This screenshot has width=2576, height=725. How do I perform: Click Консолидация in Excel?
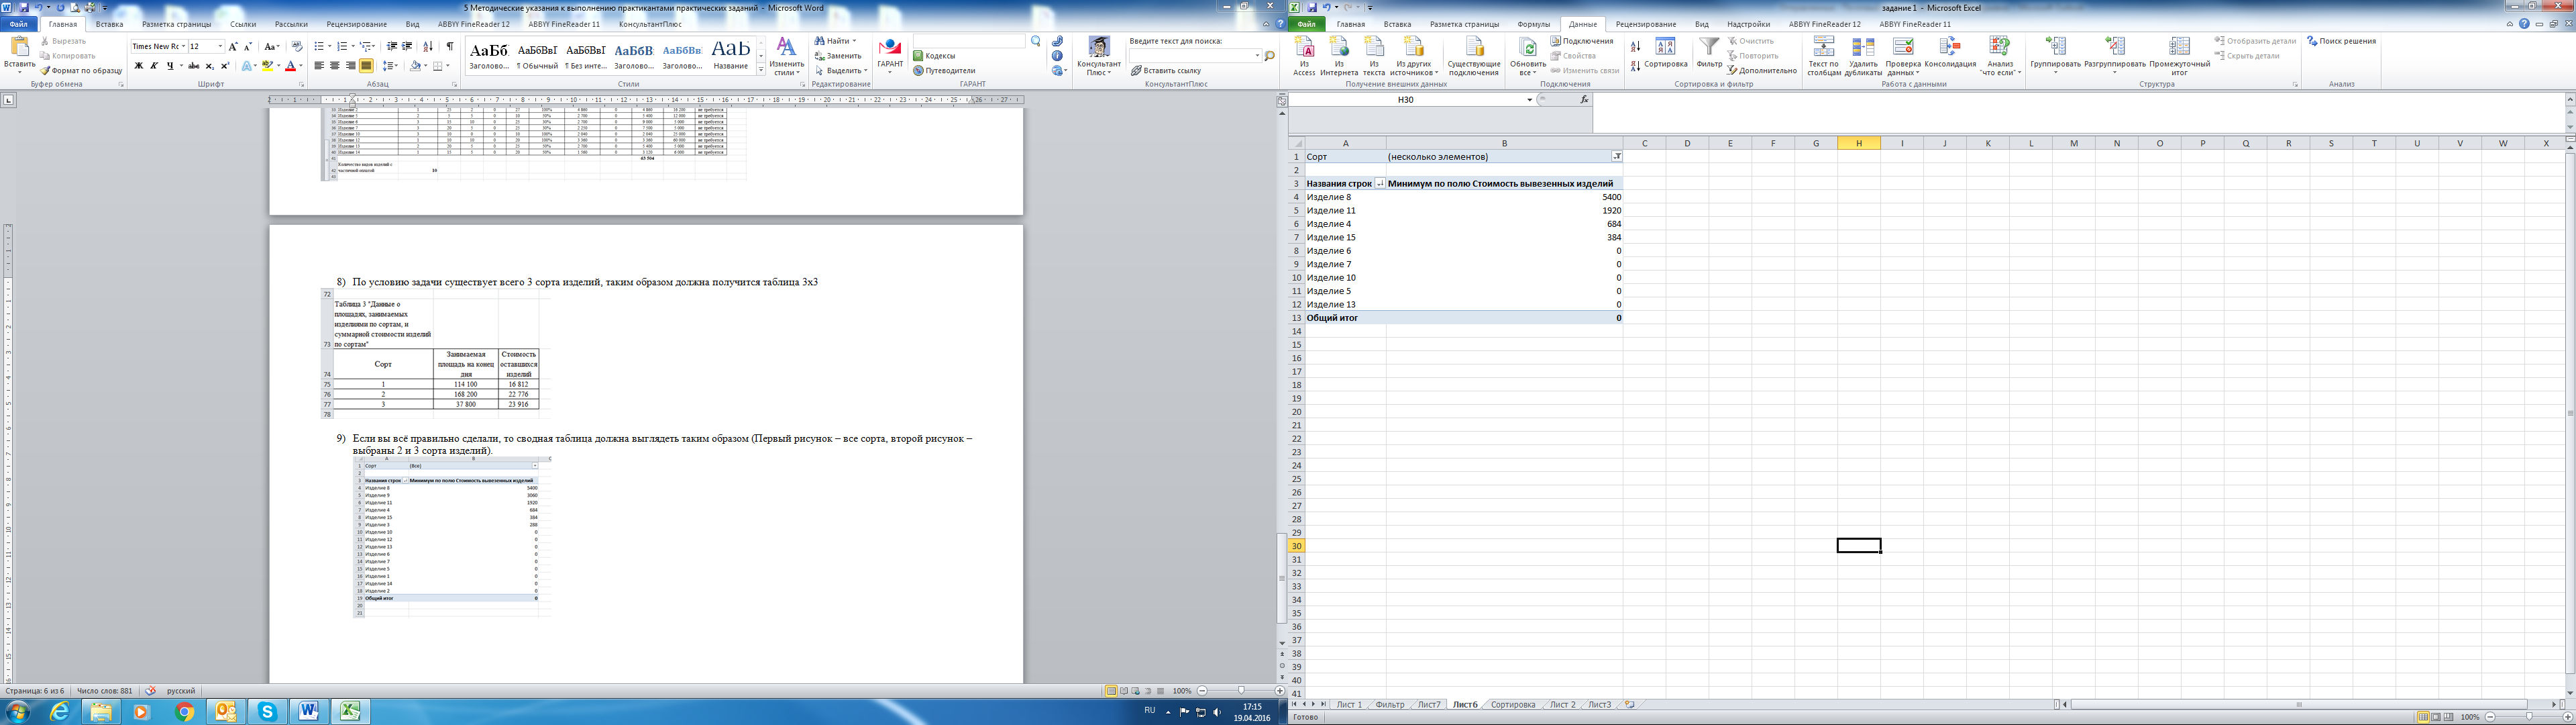1950,53
